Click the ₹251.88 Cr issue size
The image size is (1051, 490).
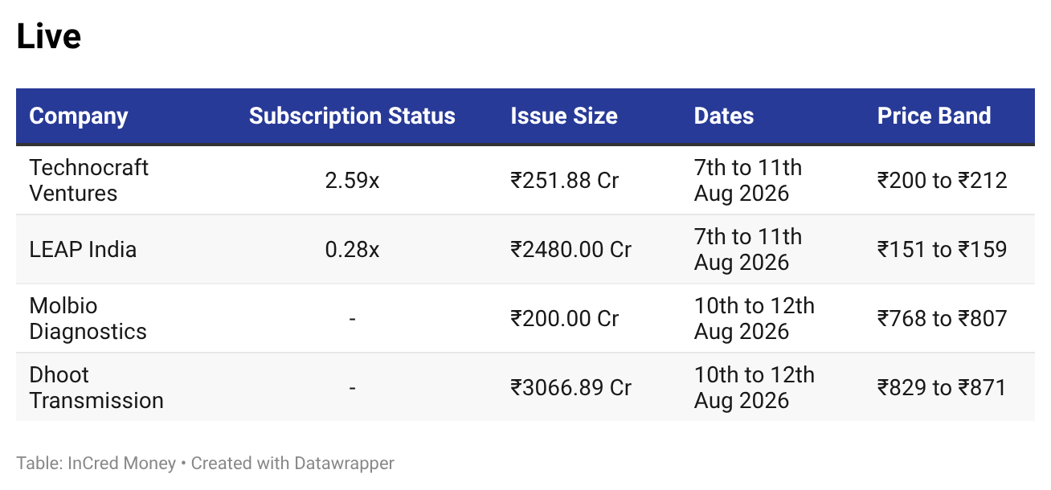click(565, 180)
